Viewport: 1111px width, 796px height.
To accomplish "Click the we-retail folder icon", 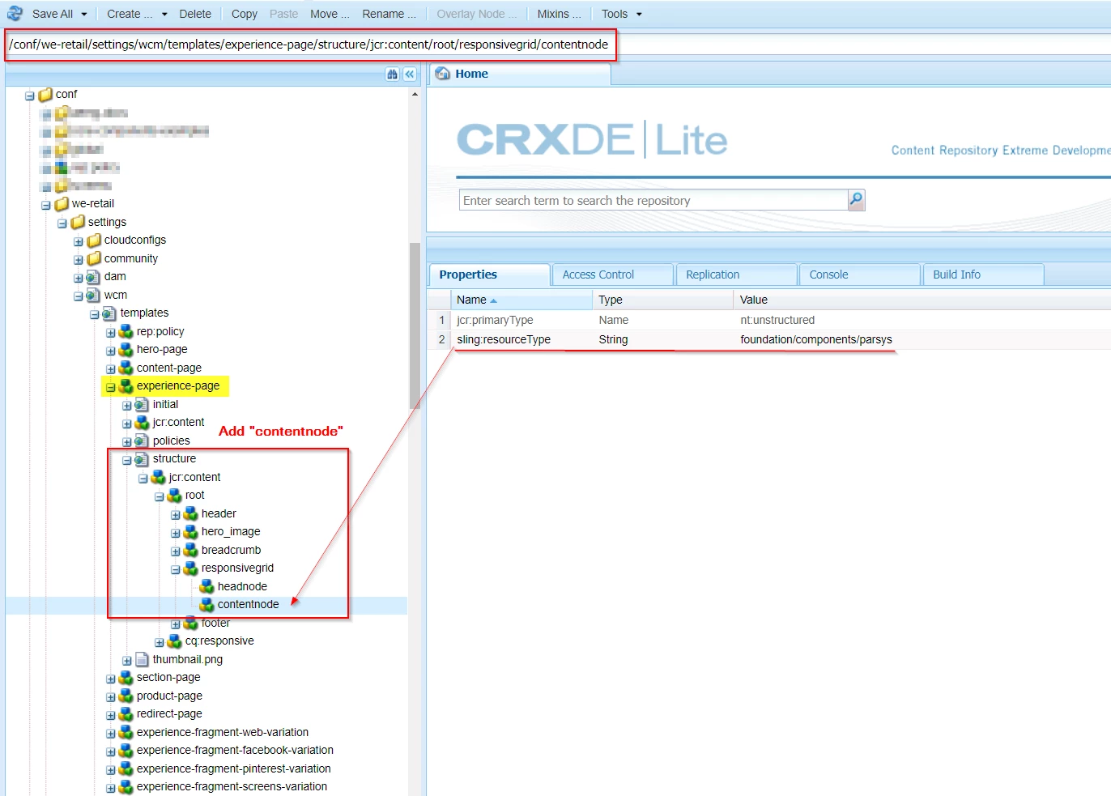I will [62, 204].
